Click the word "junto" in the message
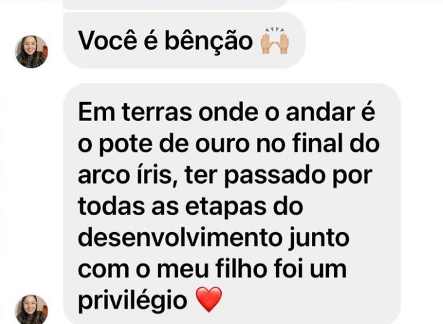443x324 pixels. click(319, 239)
